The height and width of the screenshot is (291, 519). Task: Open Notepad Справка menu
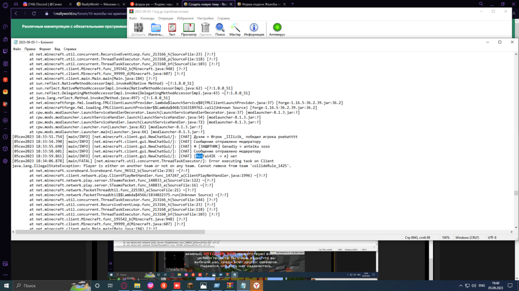[x=70, y=49]
